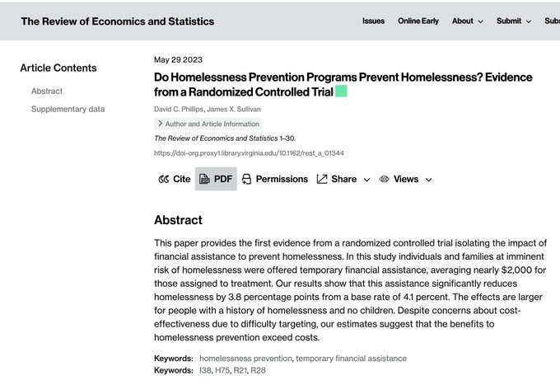Open the Share dropdown chevron
The width and height of the screenshot is (560, 385).
point(366,180)
